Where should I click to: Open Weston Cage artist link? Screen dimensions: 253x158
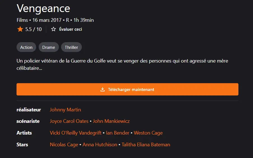click(148, 133)
